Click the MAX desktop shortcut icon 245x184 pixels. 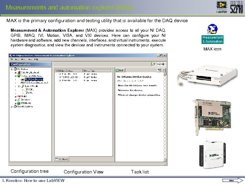212,29
